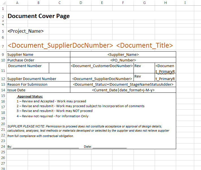Click the 'Reason For Submission' label cell
201x170 pixels.
38,84
